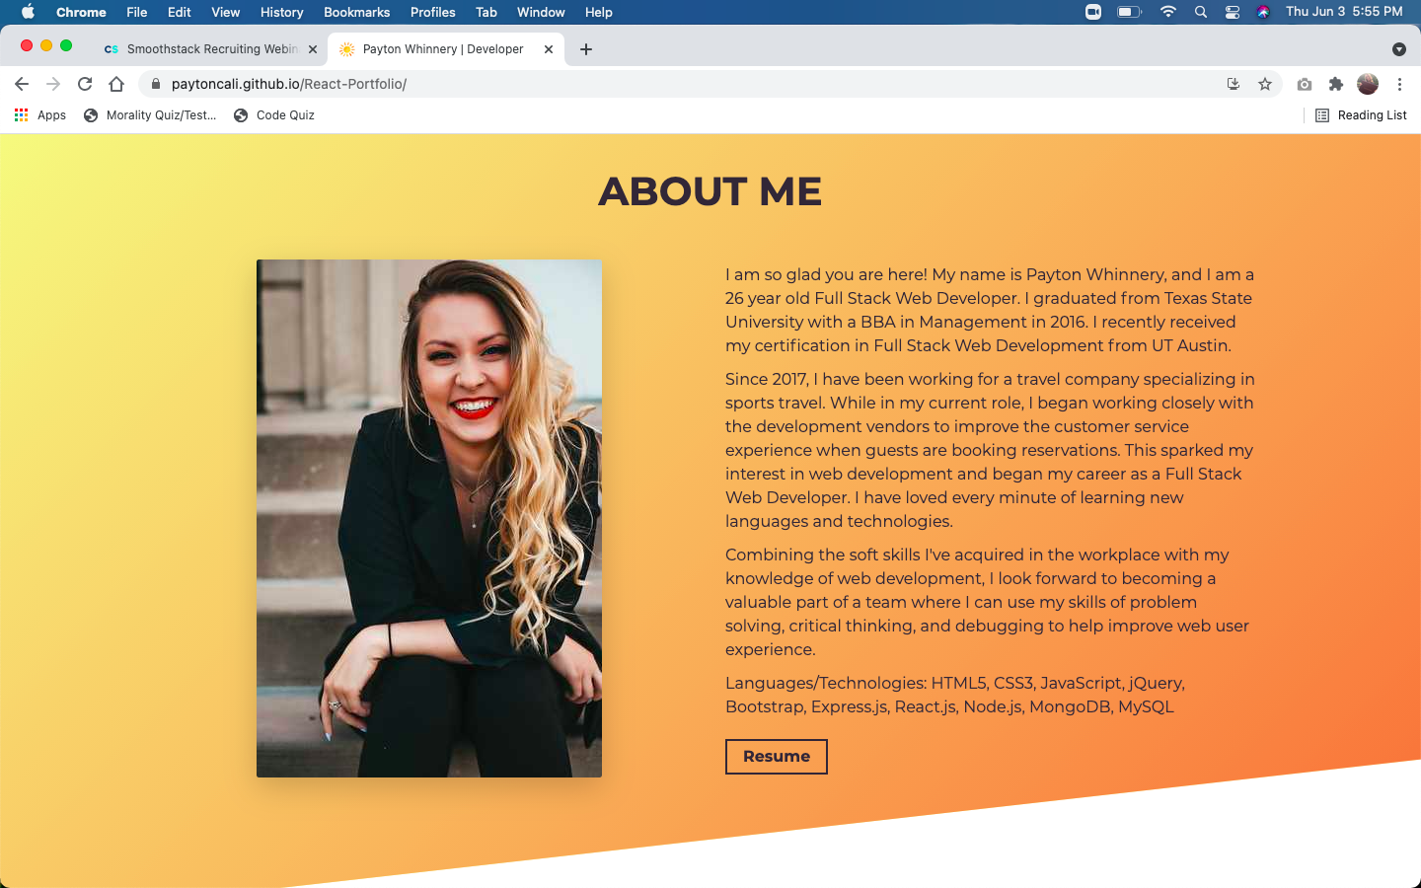Open the Apps bookmarks shortcut

pyautogui.click(x=40, y=115)
